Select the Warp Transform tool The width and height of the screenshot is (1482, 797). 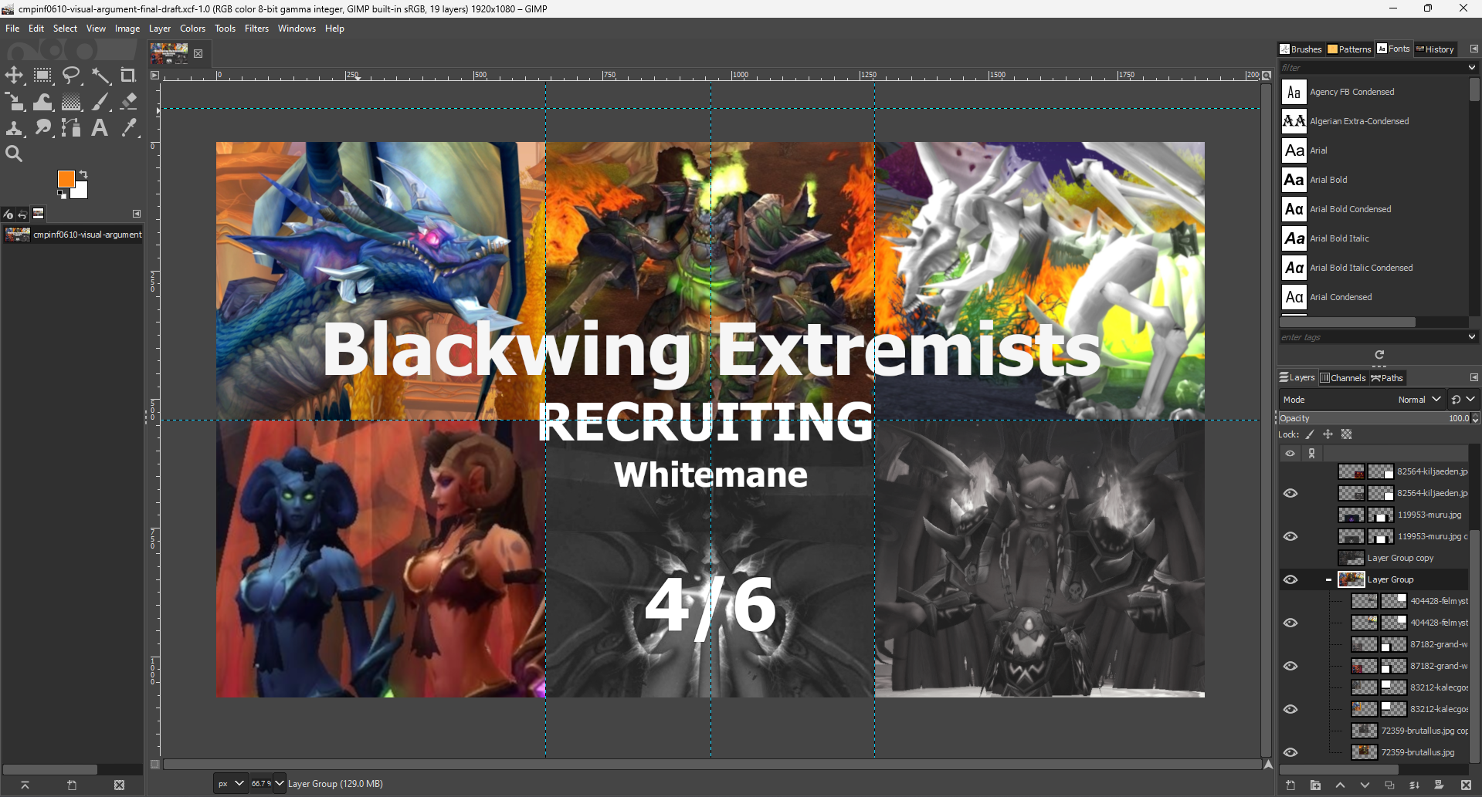[42, 102]
